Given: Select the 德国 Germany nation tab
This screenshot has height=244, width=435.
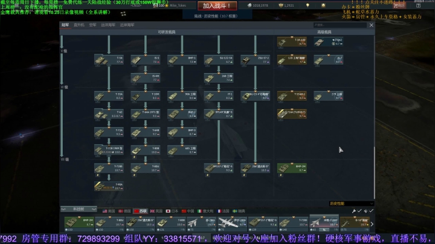Looking at the screenshot, I should click(124, 211).
